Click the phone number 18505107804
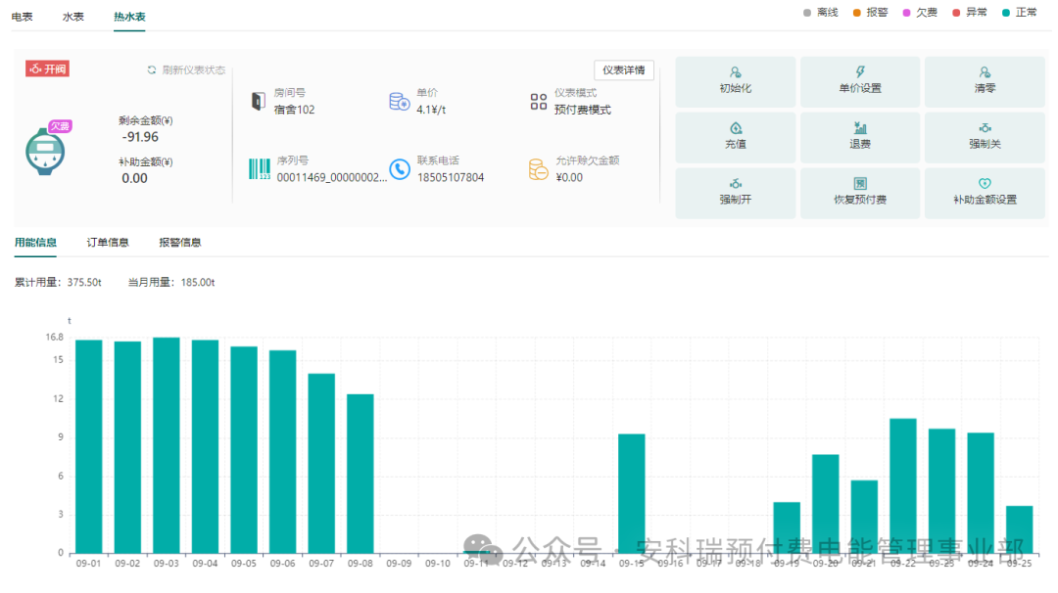Viewport: 1058px width, 593px height. pos(451,177)
